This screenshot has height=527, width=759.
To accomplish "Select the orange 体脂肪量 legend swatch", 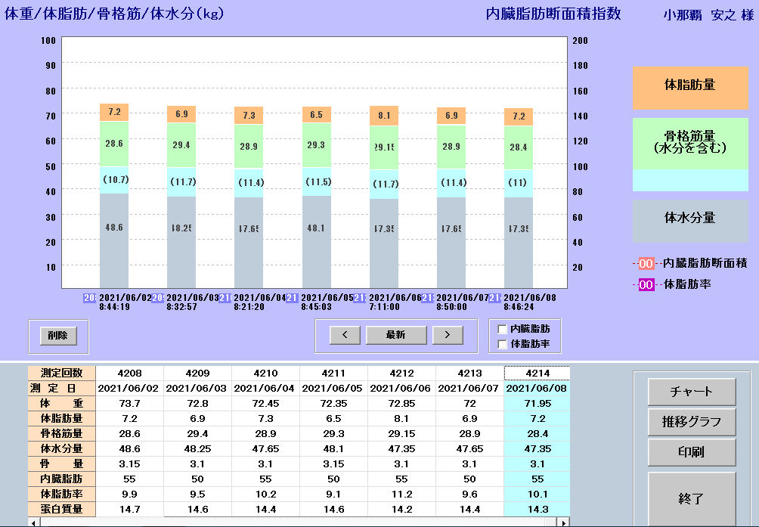I will tap(689, 85).
